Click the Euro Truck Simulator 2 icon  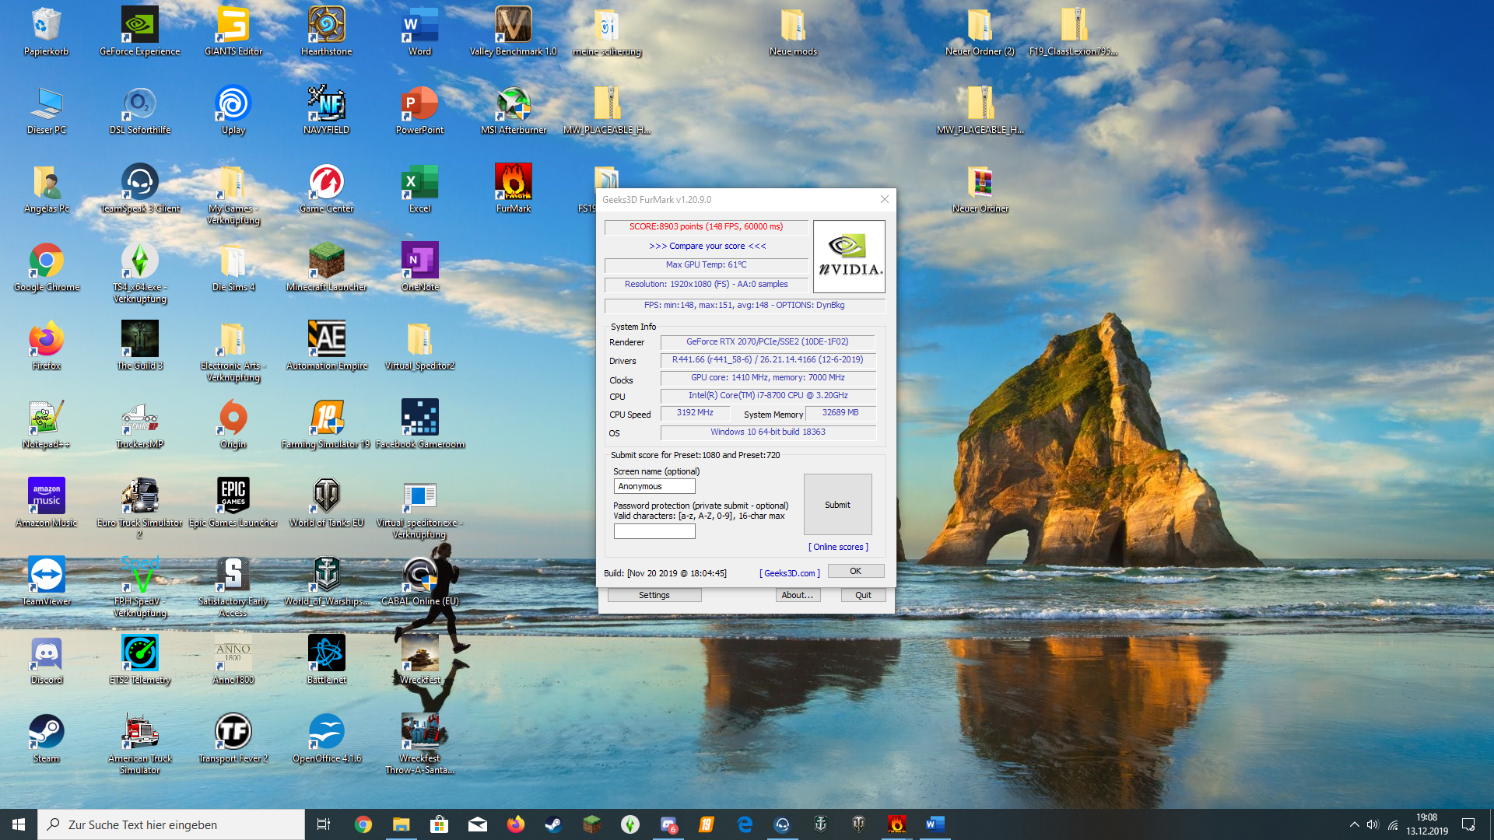(140, 509)
